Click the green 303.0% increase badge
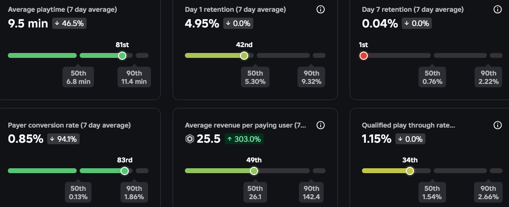509x207 pixels. (x=244, y=139)
